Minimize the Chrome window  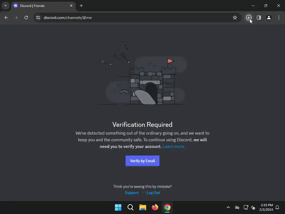click(x=253, y=6)
